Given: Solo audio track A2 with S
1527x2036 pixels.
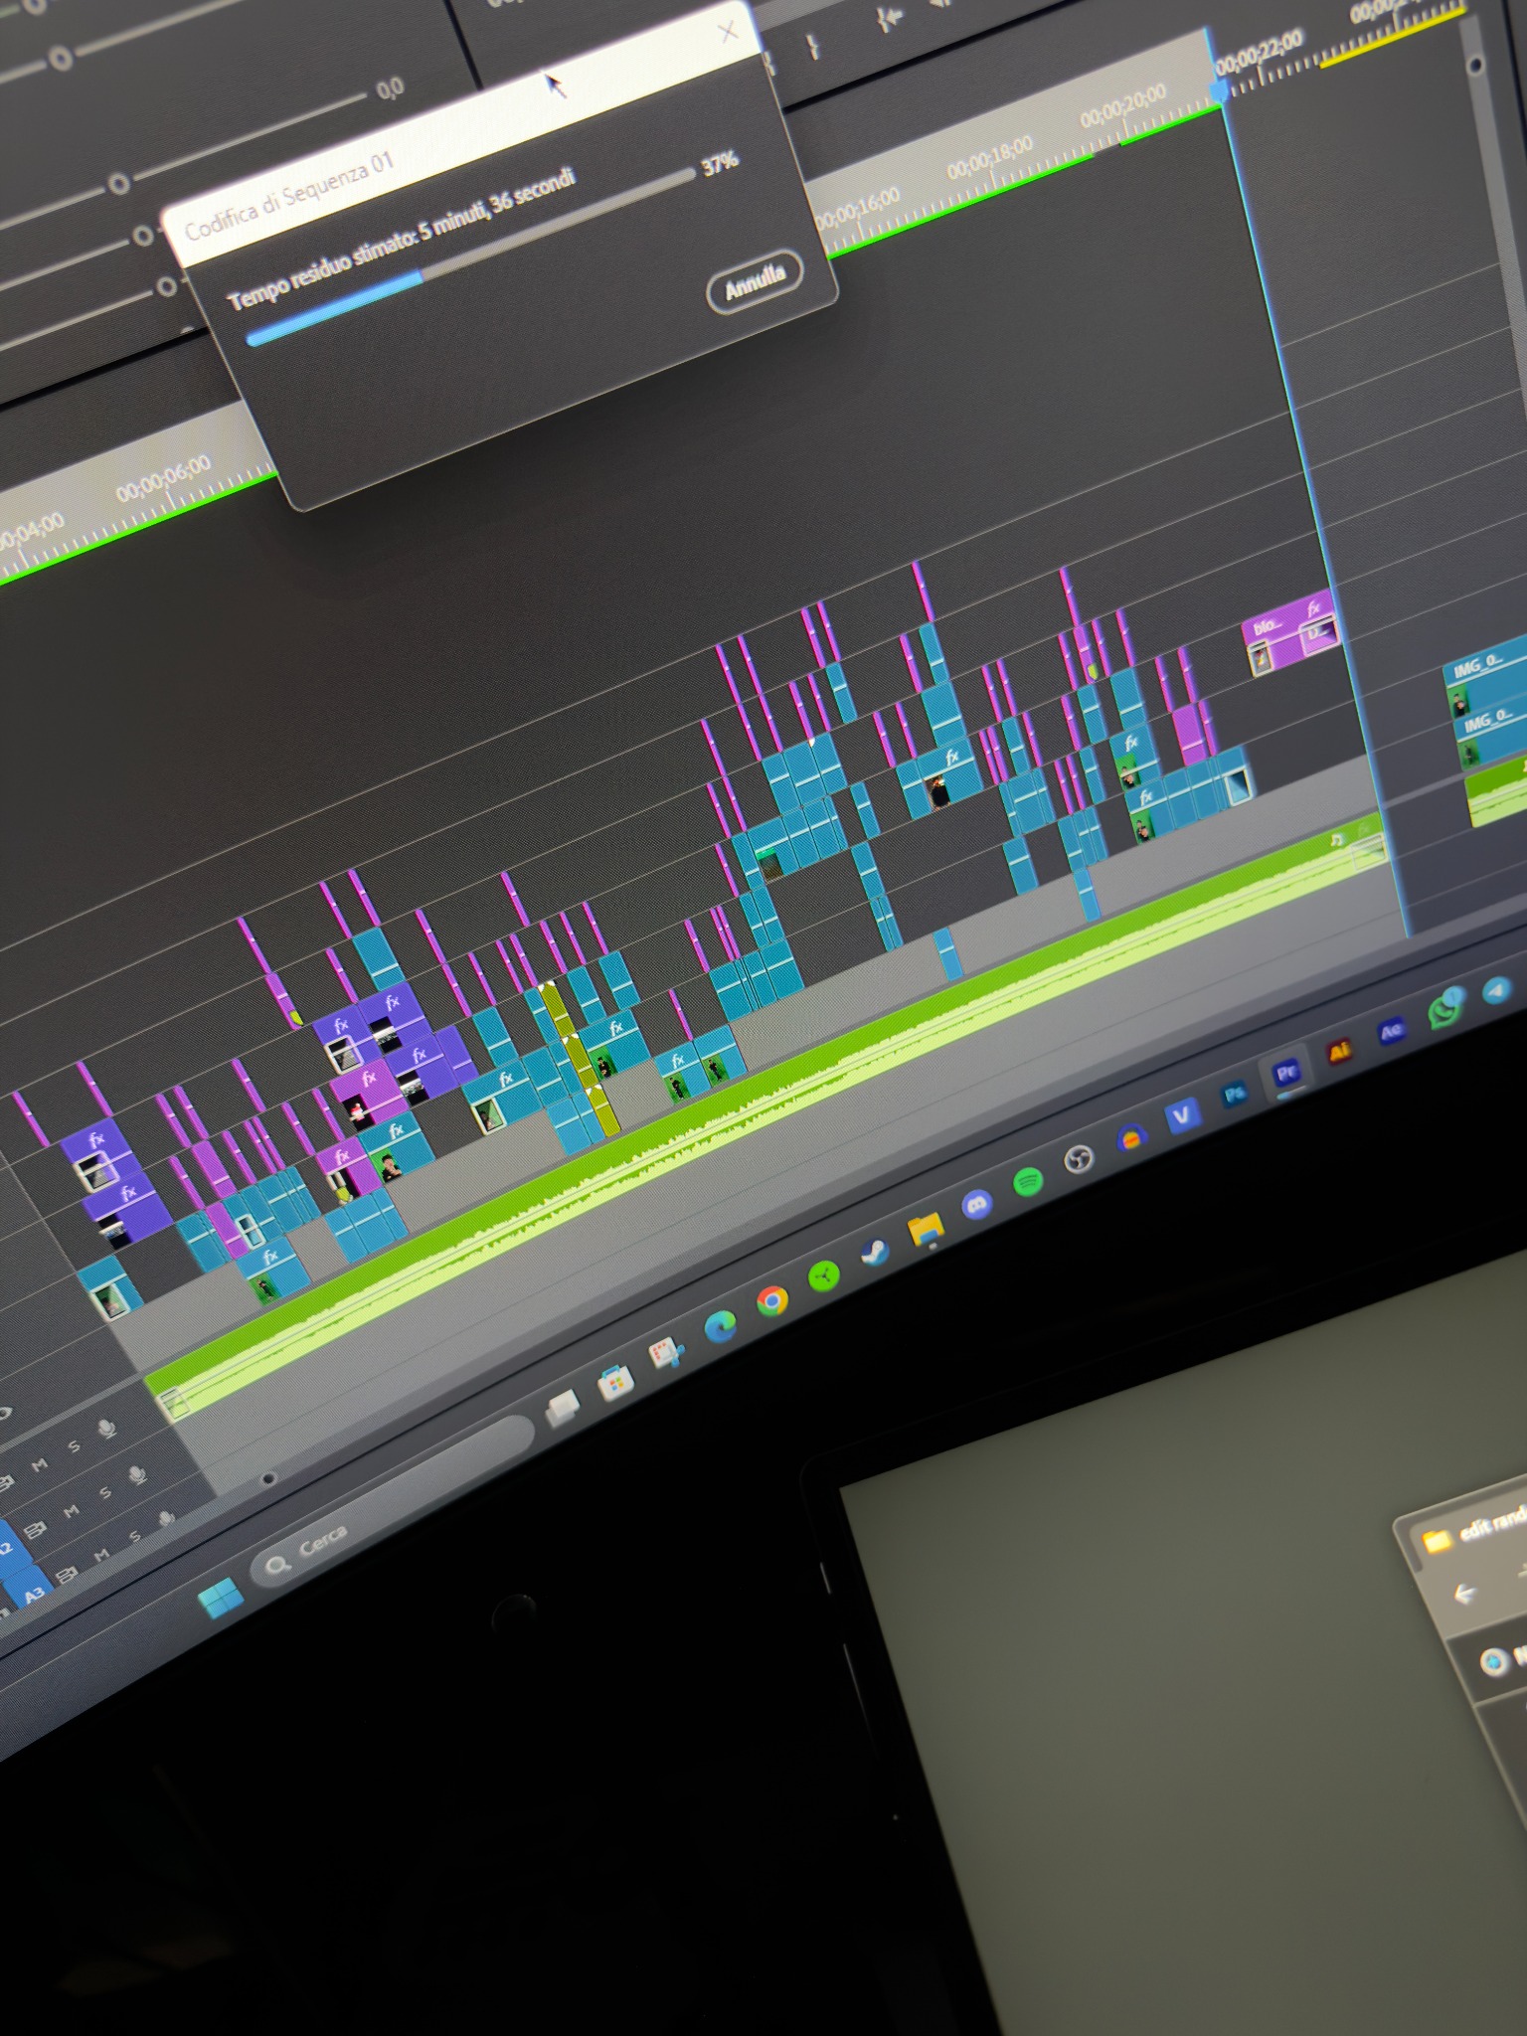Looking at the screenshot, I should pyautogui.click(x=104, y=1492).
